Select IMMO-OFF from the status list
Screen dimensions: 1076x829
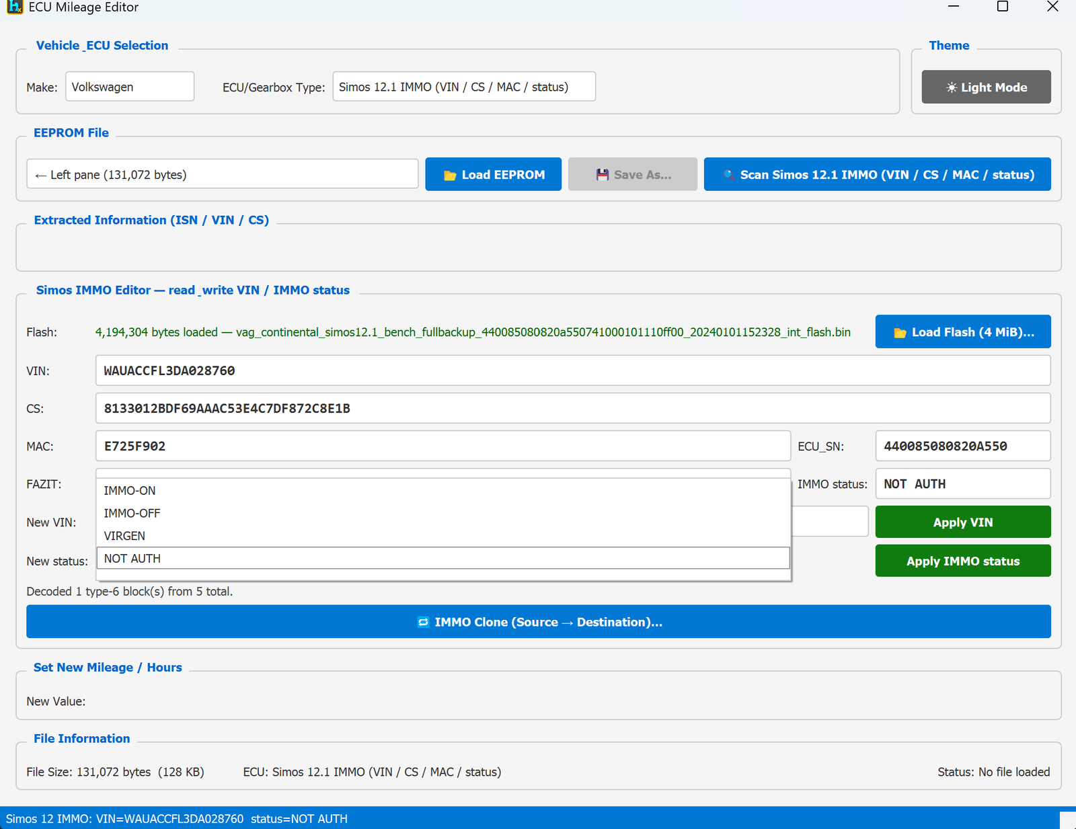[443, 514]
